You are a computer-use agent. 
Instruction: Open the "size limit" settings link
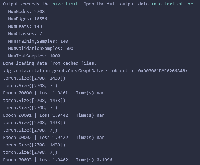point(65,4)
